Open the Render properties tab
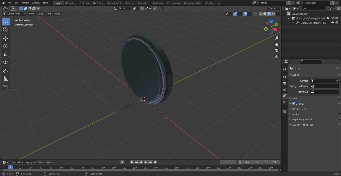This screenshot has width=341, height=176. (x=285, y=77)
